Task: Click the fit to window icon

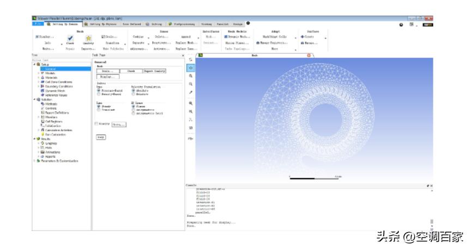Action: [x=191, y=103]
